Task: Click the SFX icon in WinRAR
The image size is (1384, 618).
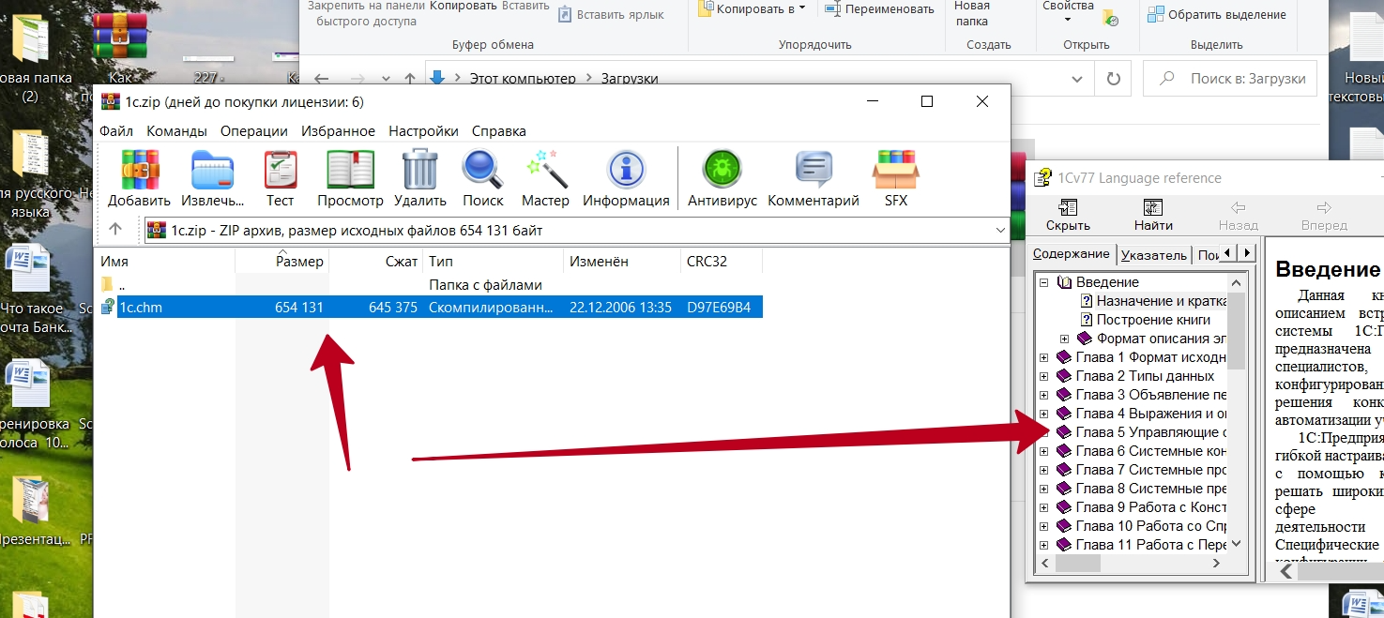Action: click(x=896, y=178)
